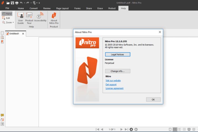This screenshot has height=132, width=198.
Task: Customize the quick access toolbar
Action: pyautogui.click(x=39, y=3)
